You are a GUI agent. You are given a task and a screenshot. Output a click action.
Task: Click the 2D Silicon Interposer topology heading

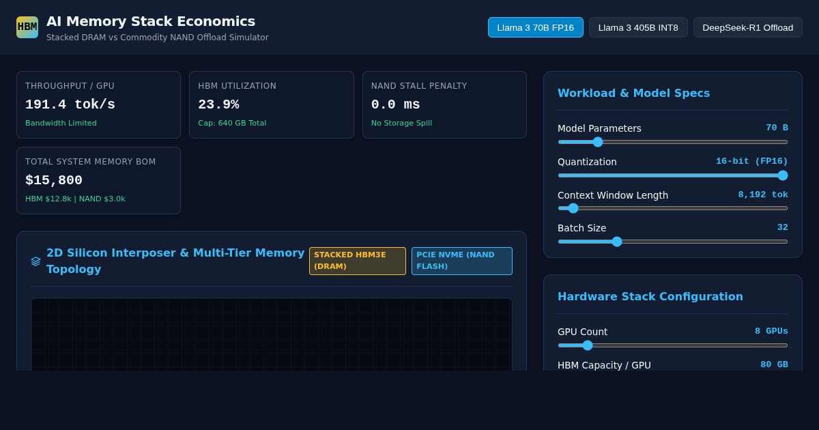pos(175,261)
